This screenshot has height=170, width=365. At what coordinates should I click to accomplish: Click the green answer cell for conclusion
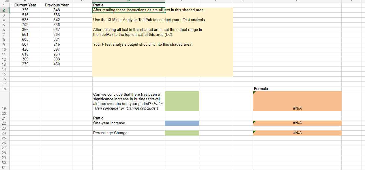(x=182, y=101)
